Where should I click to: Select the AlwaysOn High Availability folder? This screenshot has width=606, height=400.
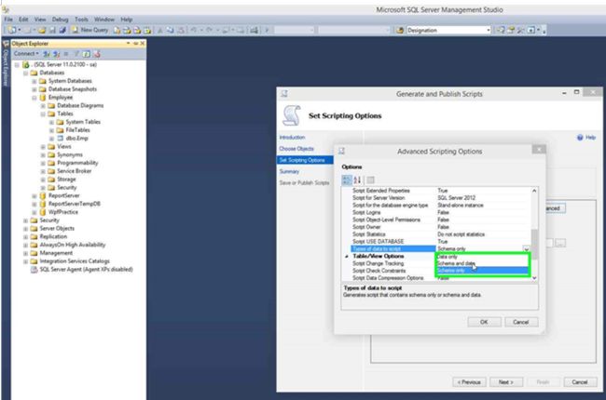click(x=73, y=245)
